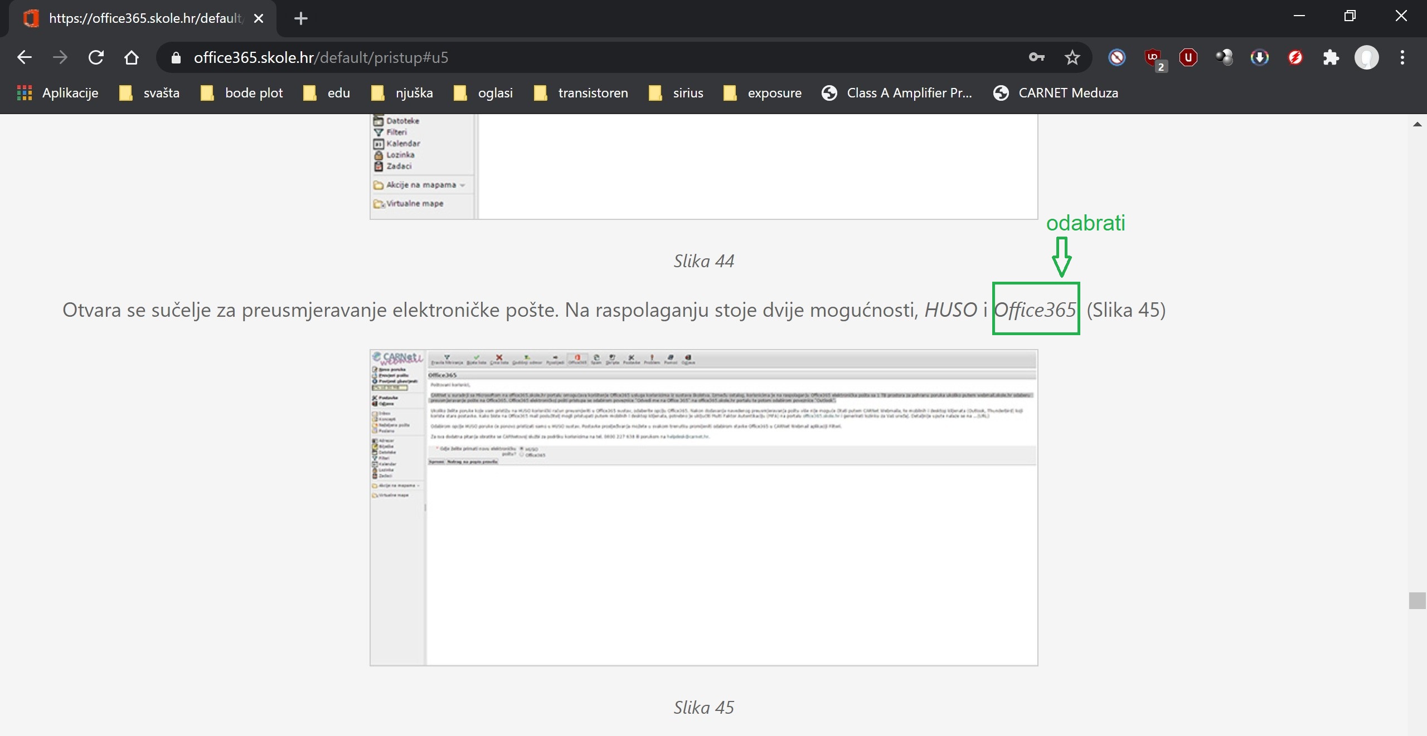
Task: Click Zadaci in Slika 44 sidebar
Action: tap(393, 166)
